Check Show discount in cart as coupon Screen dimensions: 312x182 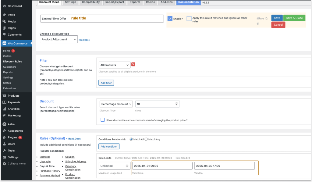tap(102, 120)
